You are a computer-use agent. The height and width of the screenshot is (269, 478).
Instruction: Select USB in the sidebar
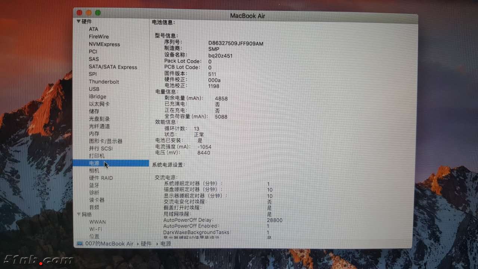[94, 89]
